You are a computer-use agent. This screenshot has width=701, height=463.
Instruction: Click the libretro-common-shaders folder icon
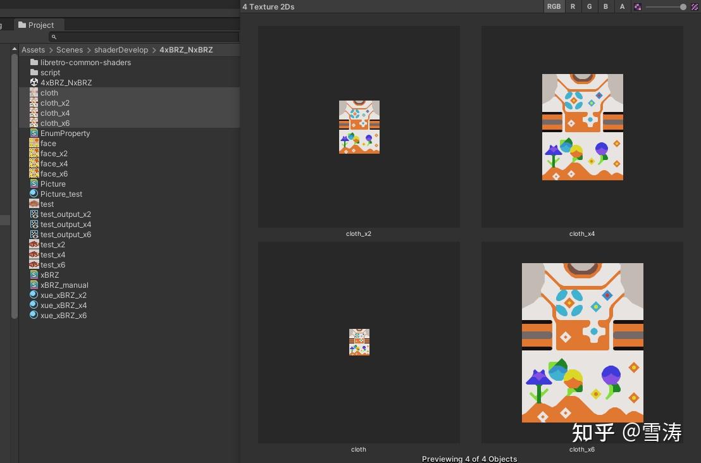coord(33,62)
